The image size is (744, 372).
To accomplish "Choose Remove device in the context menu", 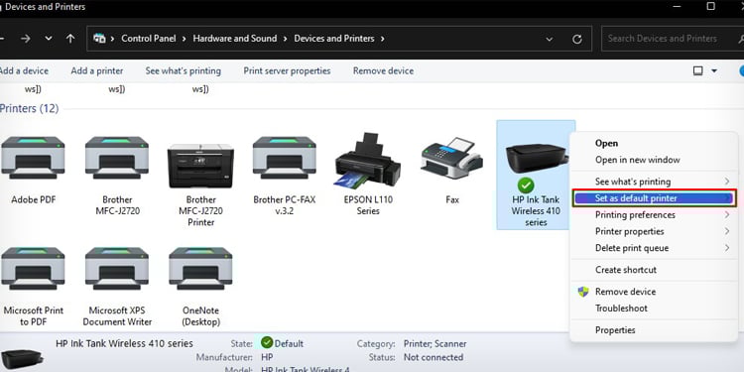I will [653, 292].
